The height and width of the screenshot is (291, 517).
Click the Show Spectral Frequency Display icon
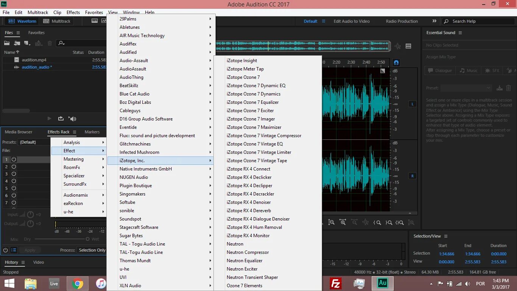pyautogui.click(x=94, y=21)
